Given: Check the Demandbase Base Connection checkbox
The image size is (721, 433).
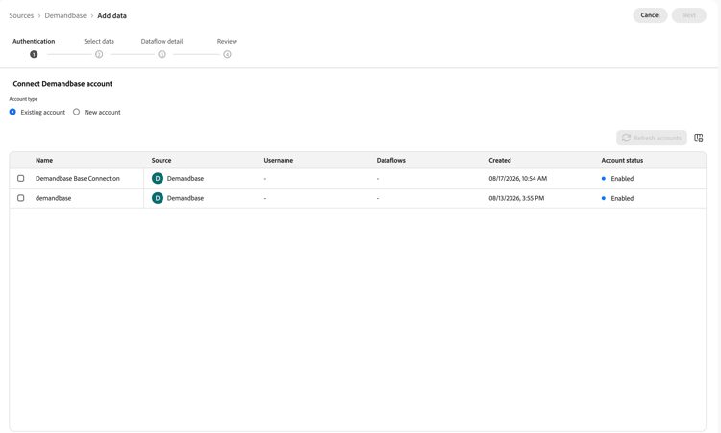Looking at the screenshot, I should point(21,179).
